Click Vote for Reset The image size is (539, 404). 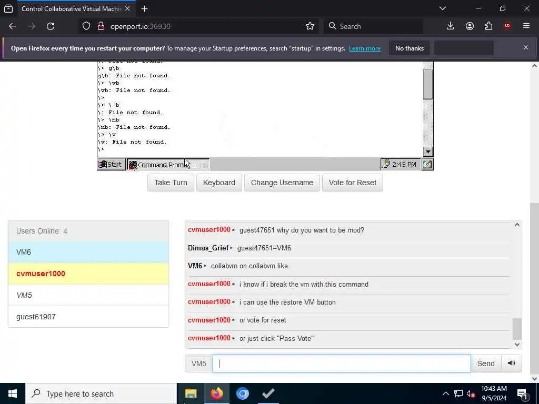click(352, 183)
